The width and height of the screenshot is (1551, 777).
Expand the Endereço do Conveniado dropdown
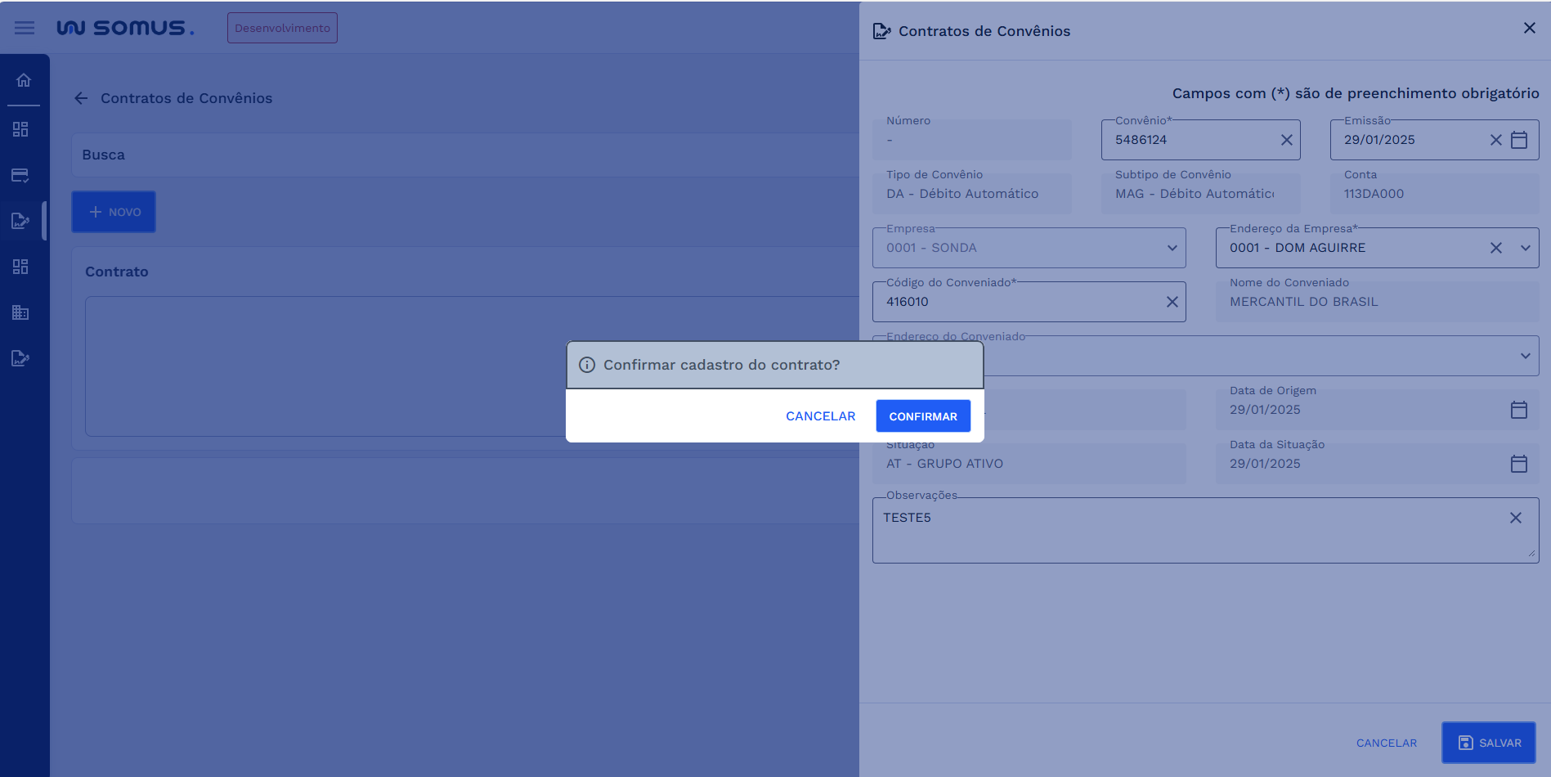(1525, 356)
